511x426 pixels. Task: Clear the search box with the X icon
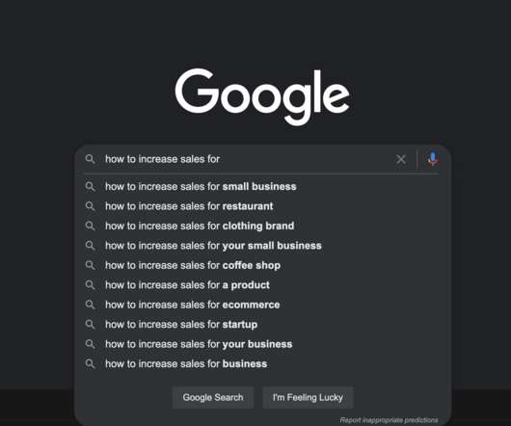pyautogui.click(x=401, y=159)
